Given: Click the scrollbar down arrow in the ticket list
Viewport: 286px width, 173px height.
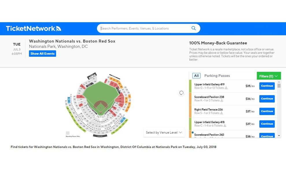Looking at the screenshot, I should point(279,136).
